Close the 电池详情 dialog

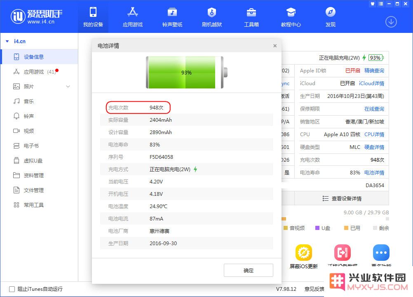(x=275, y=46)
